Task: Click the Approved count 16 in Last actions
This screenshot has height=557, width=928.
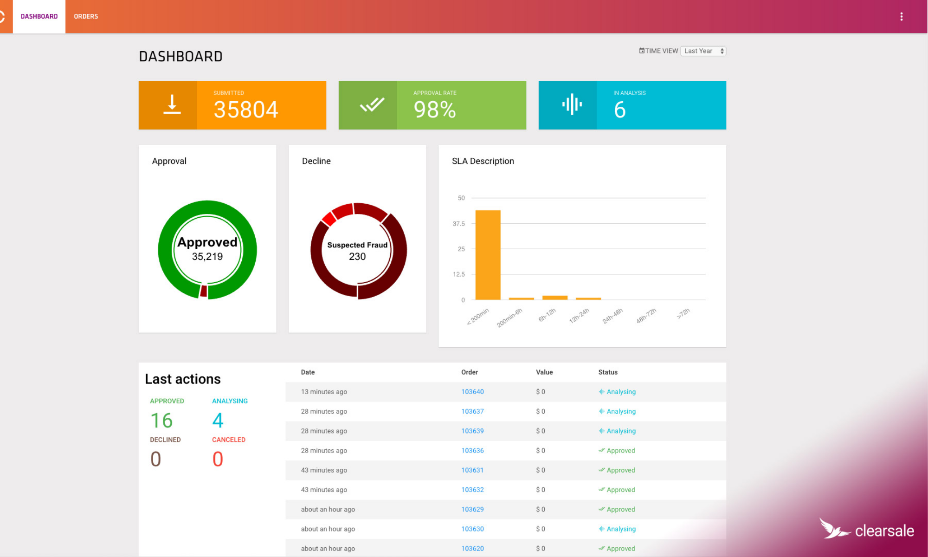Action: 161,421
